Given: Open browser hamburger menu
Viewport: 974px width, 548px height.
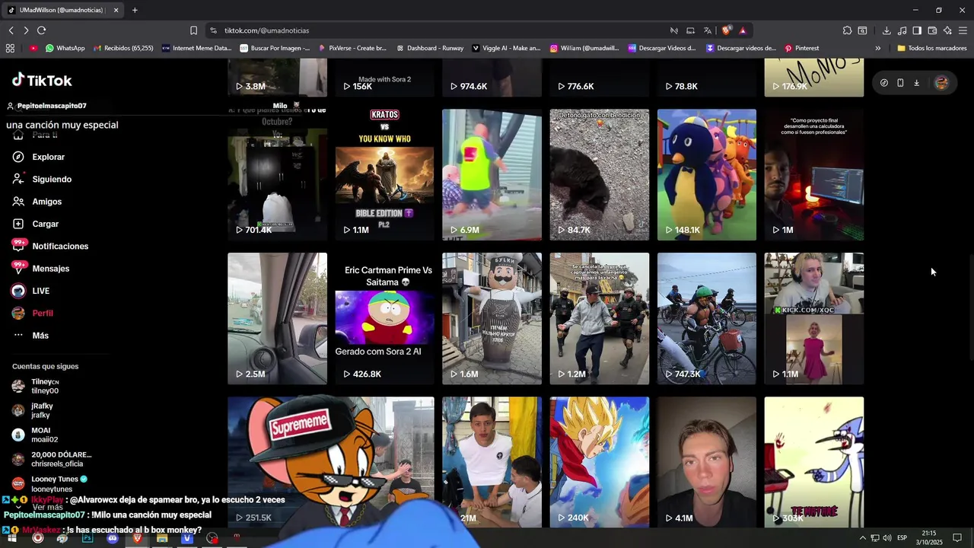Looking at the screenshot, I should pyautogui.click(x=963, y=30).
